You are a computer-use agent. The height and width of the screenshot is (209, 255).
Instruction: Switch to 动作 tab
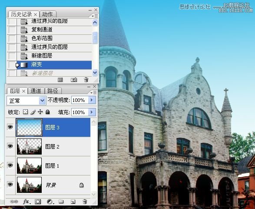click(x=48, y=14)
